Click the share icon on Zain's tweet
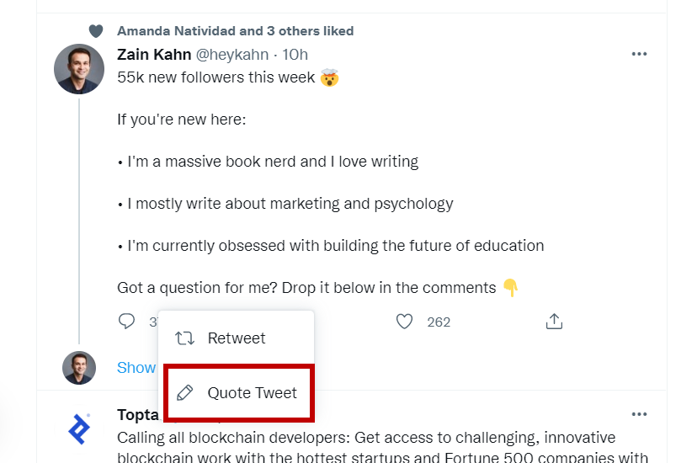This screenshot has width=697, height=463. click(554, 321)
